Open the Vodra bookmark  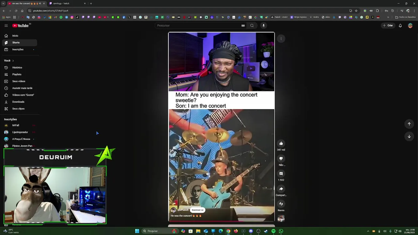click(x=314, y=17)
